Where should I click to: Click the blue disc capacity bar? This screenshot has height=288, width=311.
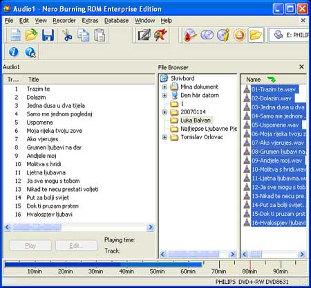103,264
